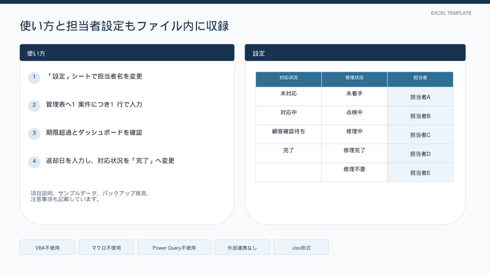490x275 pixels.
Task: Select the 未対応 cell
Action: (289, 96)
